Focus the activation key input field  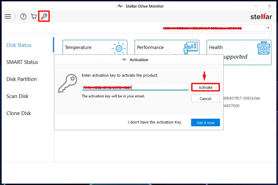pyautogui.click(x=135, y=87)
